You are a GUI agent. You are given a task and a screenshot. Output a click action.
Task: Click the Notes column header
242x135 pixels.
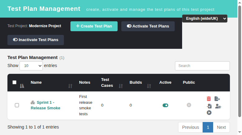click(85, 82)
